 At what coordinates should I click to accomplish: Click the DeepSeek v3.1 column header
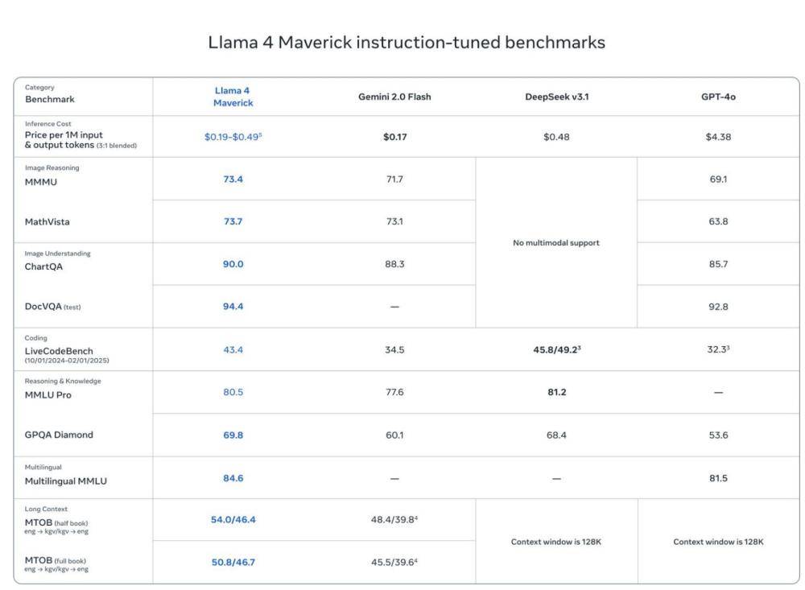pos(556,97)
